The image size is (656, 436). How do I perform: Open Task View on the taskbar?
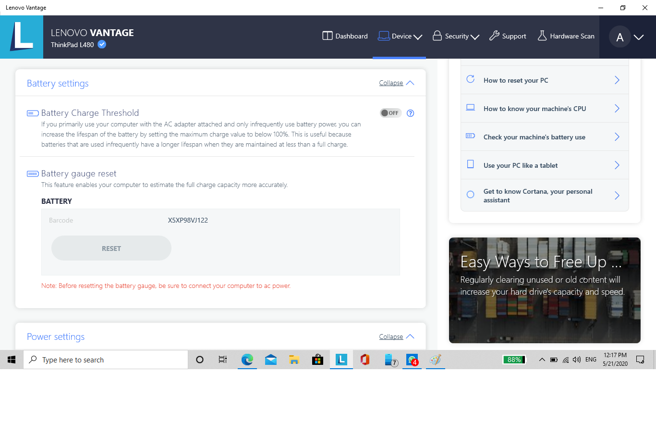pyautogui.click(x=223, y=360)
